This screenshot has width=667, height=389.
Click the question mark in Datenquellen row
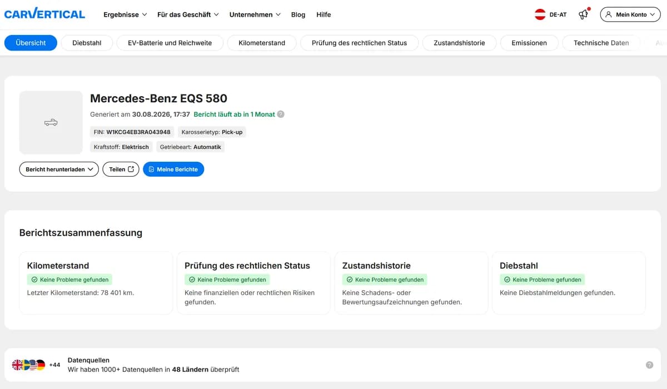coord(649,365)
